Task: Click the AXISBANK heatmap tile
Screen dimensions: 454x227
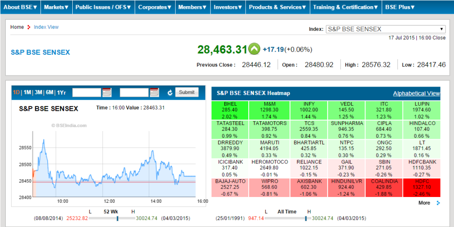Action: coord(309,188)
